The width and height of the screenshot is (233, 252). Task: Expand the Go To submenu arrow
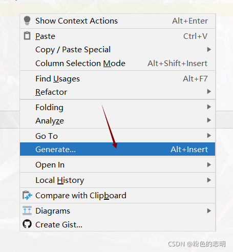point(209,136)
